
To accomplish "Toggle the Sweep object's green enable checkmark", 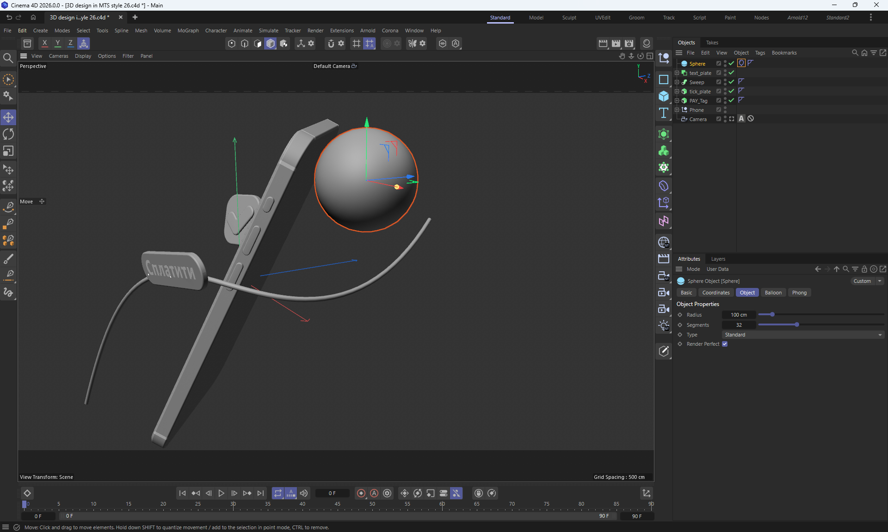I will pos(731,82).
